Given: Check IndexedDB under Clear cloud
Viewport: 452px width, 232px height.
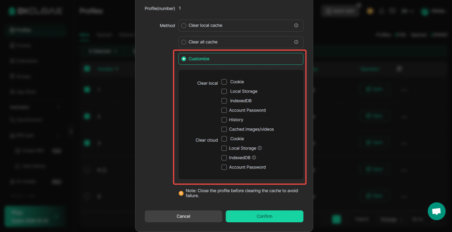Looking at the screenshot, I should [224, 157].
